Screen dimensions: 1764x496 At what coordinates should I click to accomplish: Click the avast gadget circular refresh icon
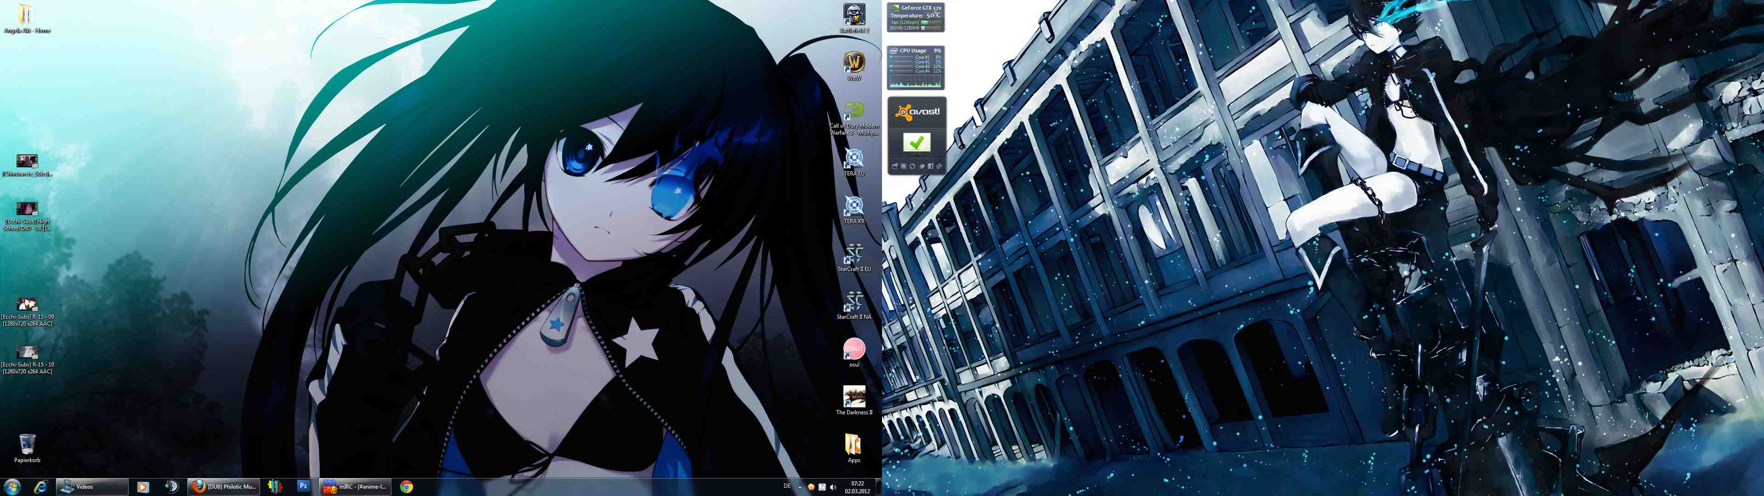(912, 166)
